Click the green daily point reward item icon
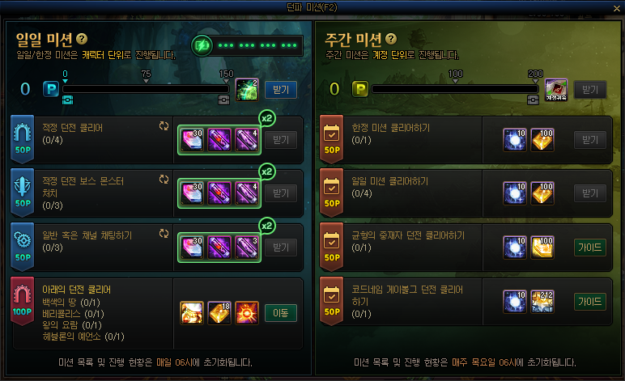Viewport: 625px width, 381px height. 247,89
